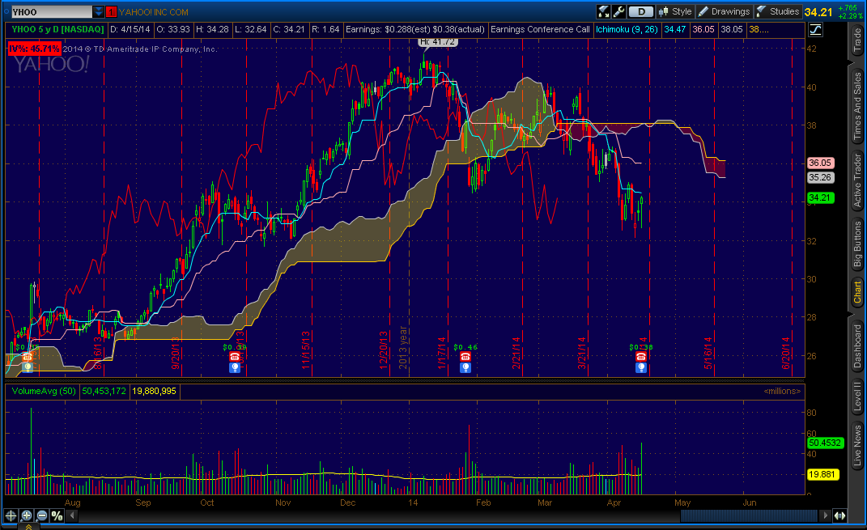
Task: Click the 34.47 cyan Ichimoku value
Action: point(674,29)
